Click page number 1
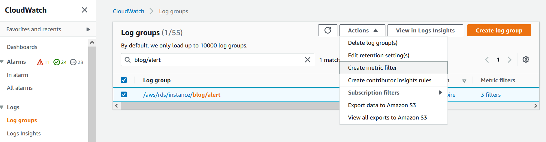This screenshot has height=142, width=546. (x=498, y=60)
